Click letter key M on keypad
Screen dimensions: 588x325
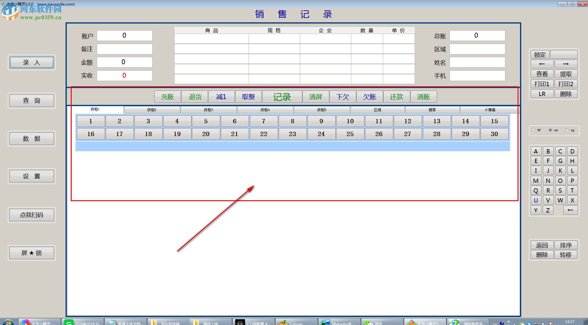[536, 181]
